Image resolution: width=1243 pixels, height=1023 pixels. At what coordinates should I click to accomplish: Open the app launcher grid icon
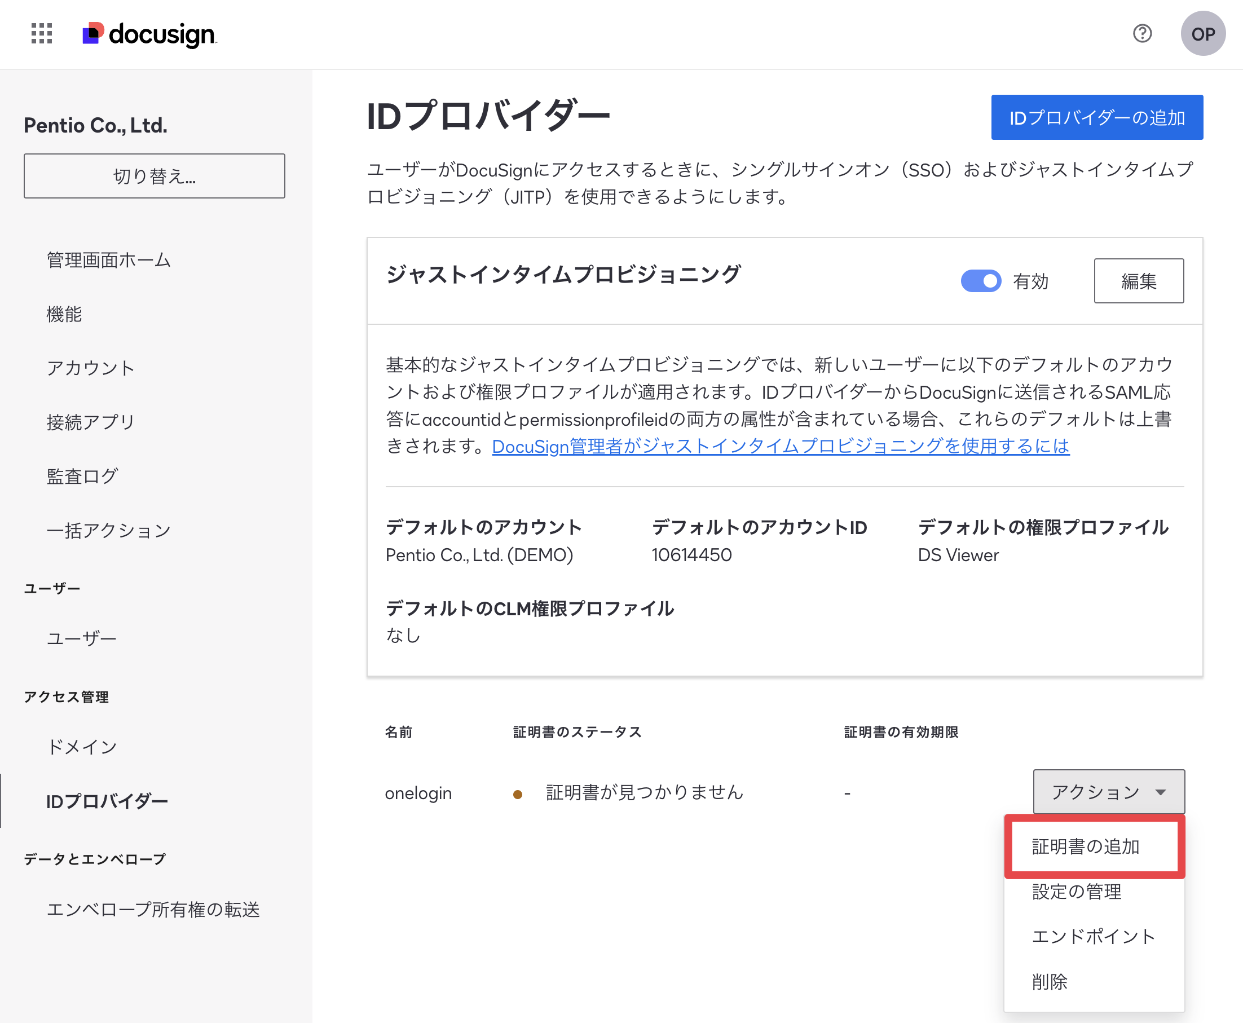42,34
